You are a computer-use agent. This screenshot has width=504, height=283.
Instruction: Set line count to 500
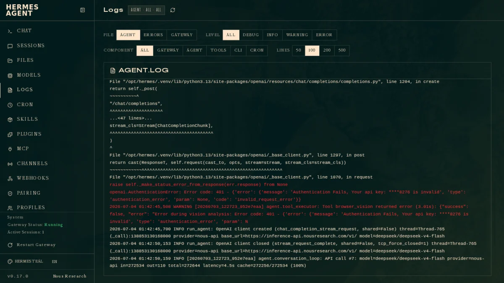click(342, 50)
